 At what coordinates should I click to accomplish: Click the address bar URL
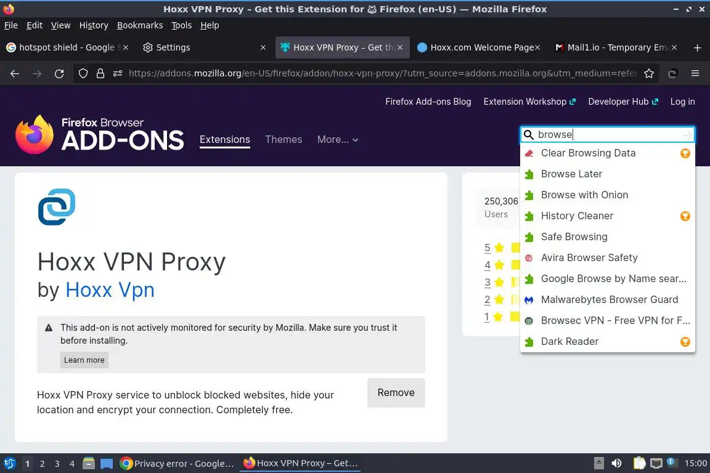pyautogui.click(x=383, y=73)
